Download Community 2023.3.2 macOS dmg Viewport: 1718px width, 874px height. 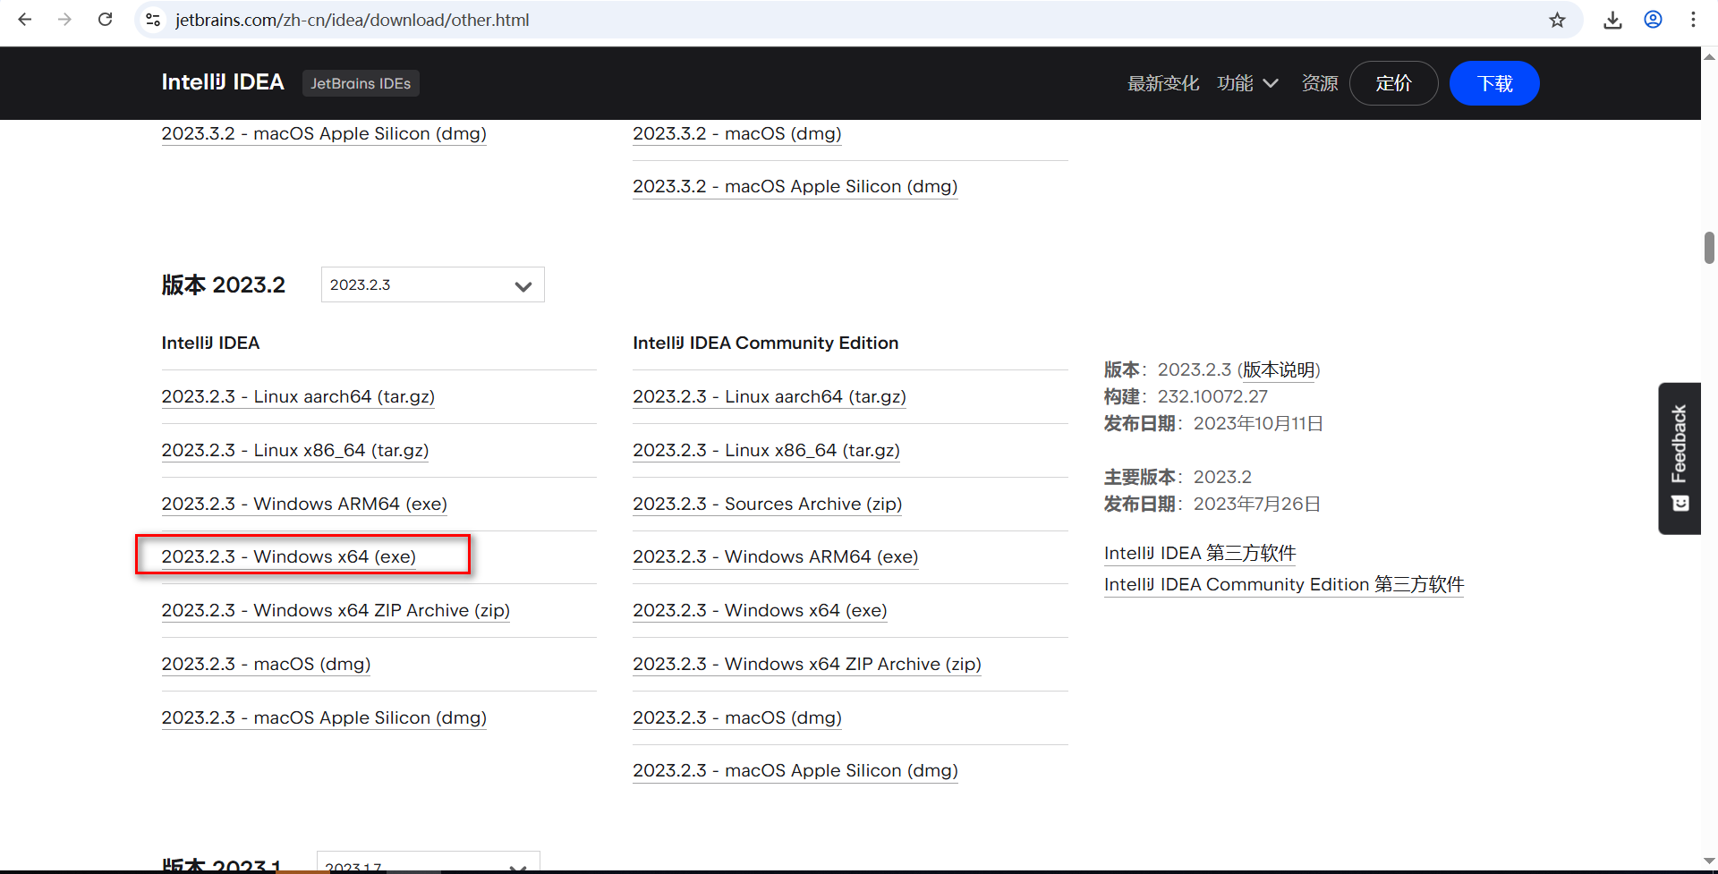pyautogui.click(x=737, y=133)
